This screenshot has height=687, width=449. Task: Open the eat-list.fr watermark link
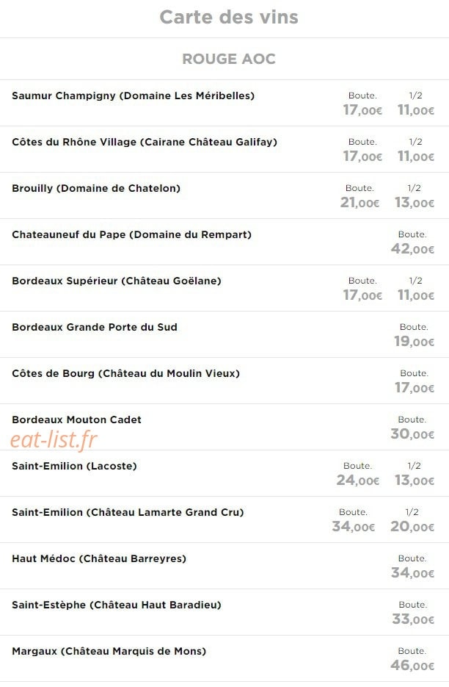(x=54, y=439)
